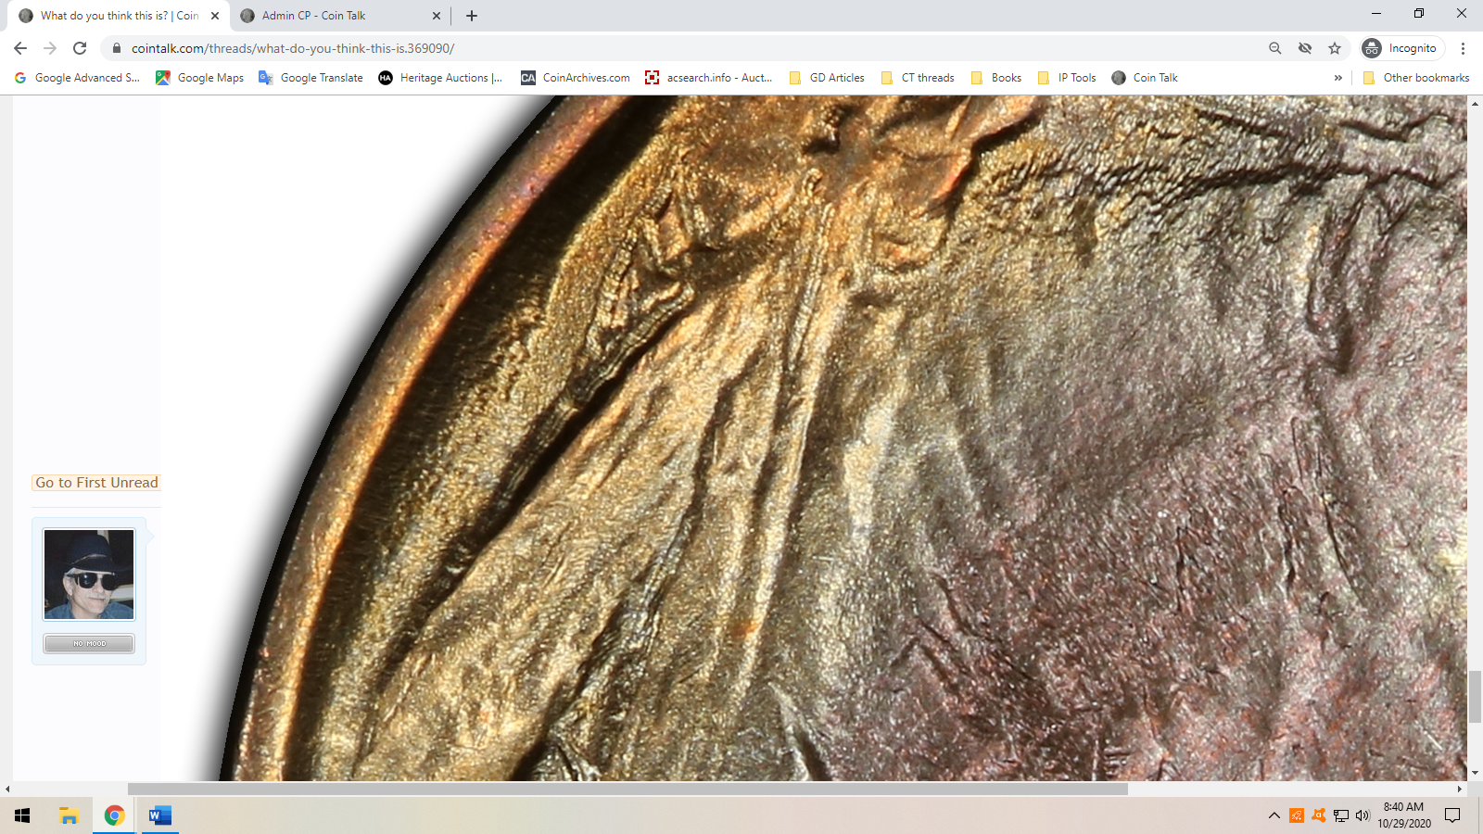View site info via the padlock icon
Image resolution: width=1483 pixels, height=834 pixels.
click(x=117, y=48)
